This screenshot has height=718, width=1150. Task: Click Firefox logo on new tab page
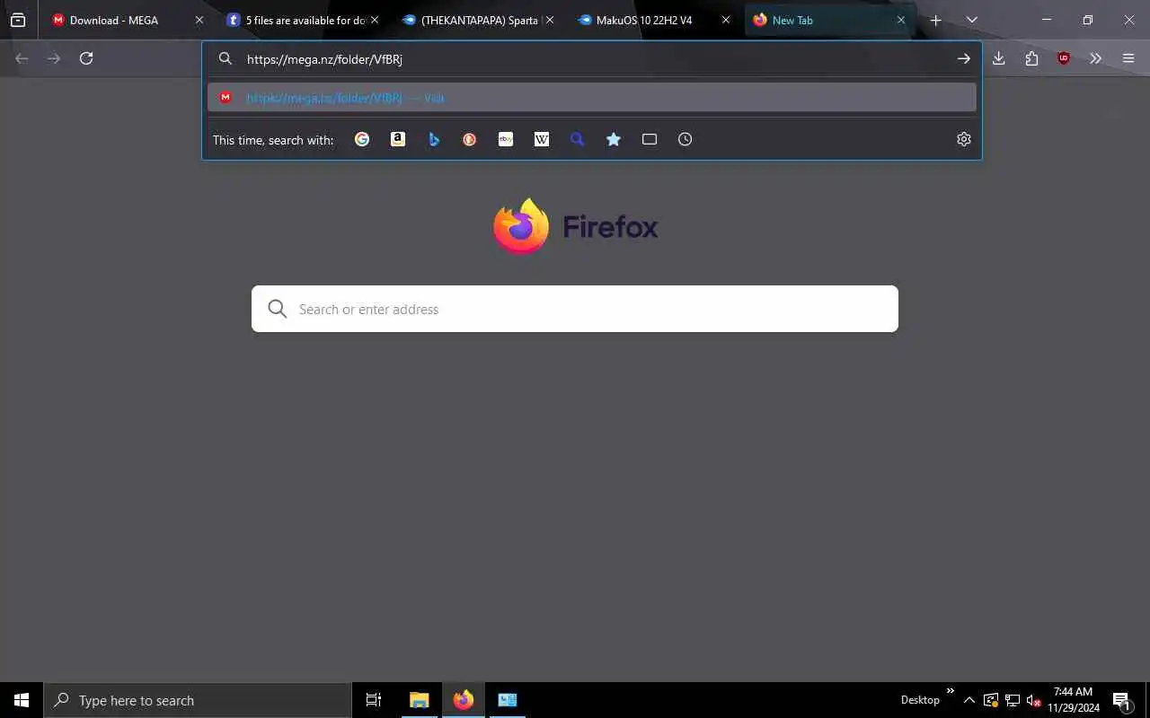click(x=520, y=226)
